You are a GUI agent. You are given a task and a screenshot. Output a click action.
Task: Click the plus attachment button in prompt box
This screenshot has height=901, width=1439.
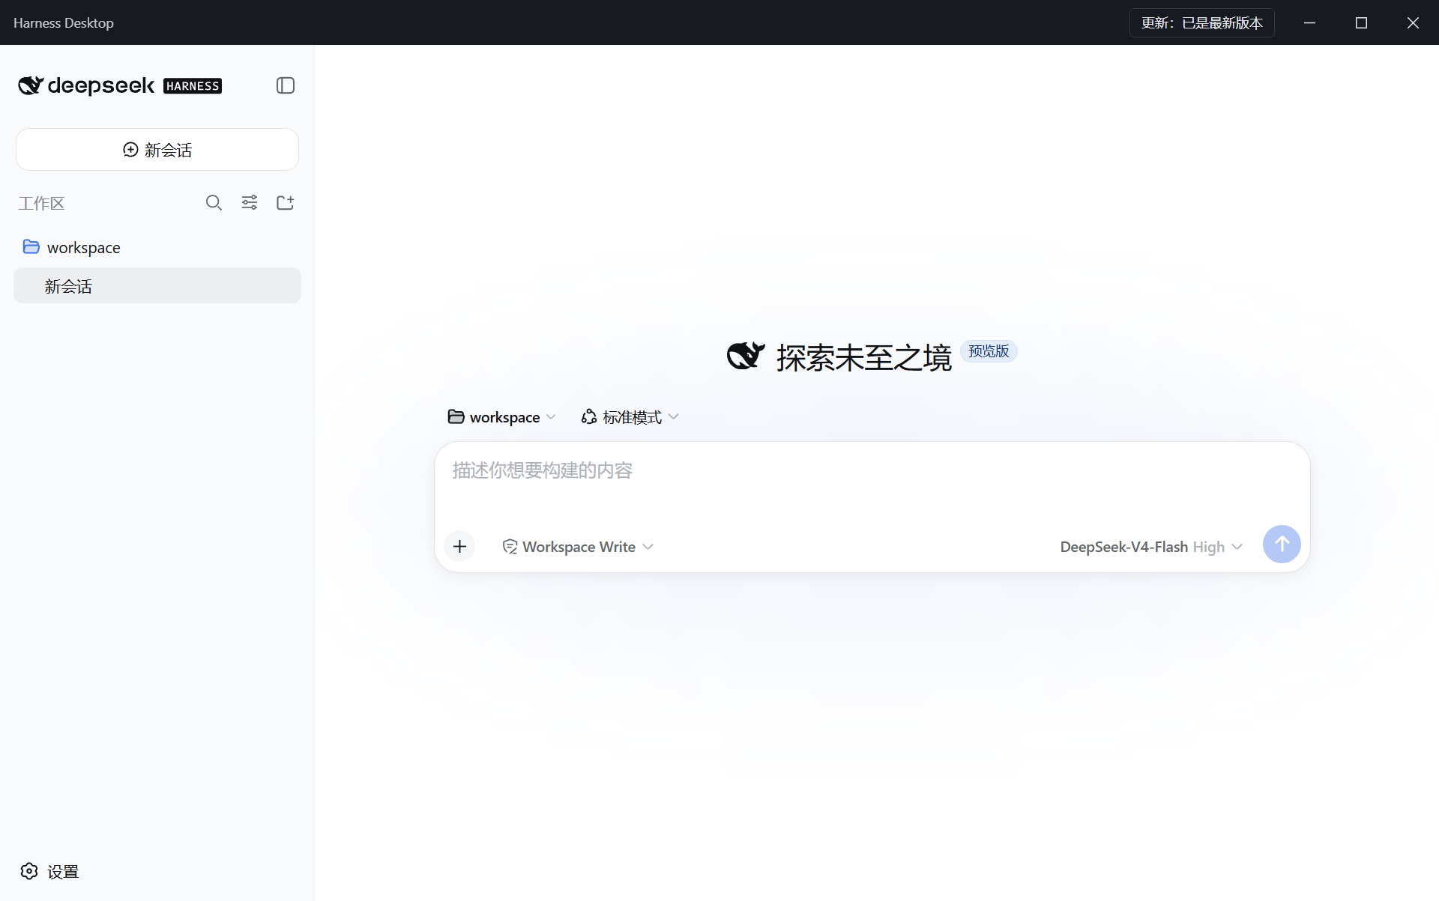[x=460, y=546]
